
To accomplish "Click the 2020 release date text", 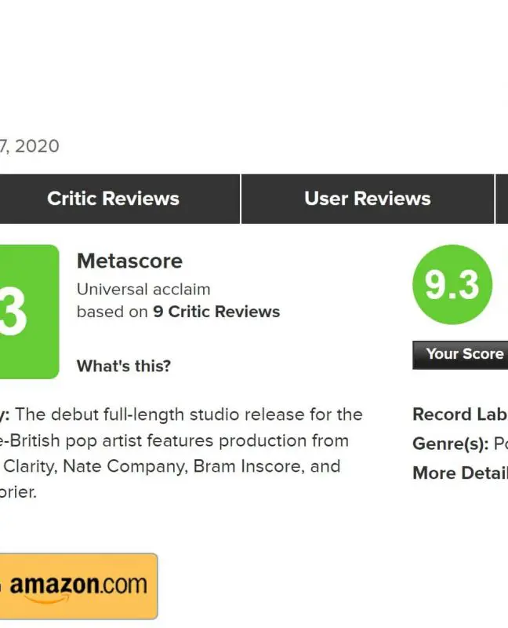I will (36, 146).
